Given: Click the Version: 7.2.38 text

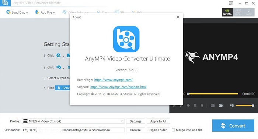Looking at the screenshot, I should click(x=126, y=70).
